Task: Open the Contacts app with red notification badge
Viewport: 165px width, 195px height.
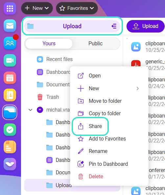Action: coord(10,43)
